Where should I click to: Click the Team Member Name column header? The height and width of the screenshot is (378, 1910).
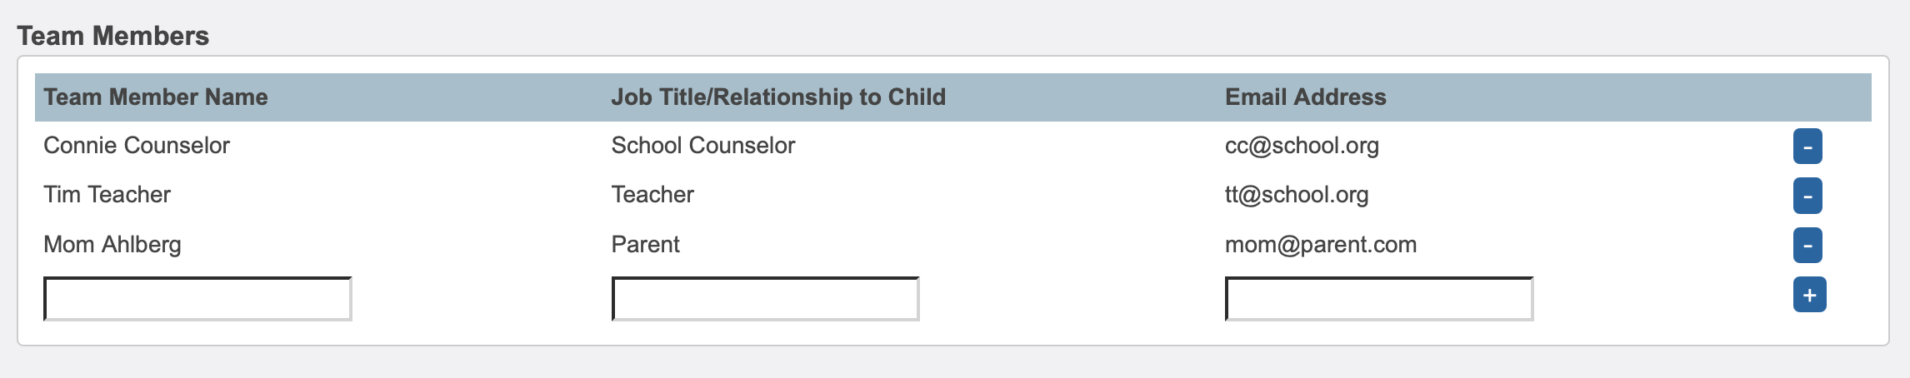[x=156, y=97]
